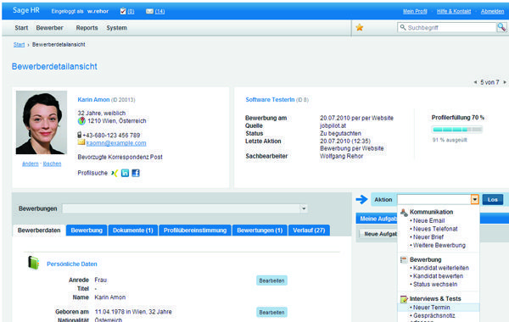Open the task count (0) link
The width and height of the screenshot is (509, 322).
pos(131,11)
